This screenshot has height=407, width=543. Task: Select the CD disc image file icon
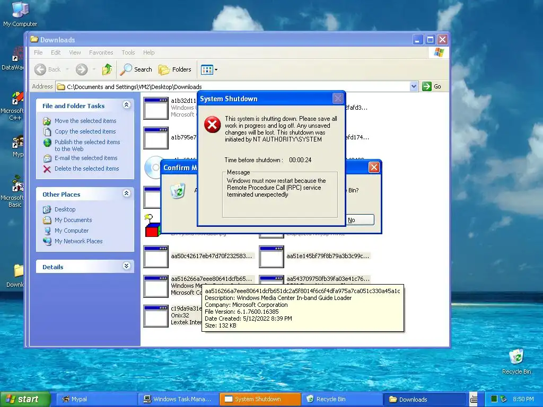coord(152,167)
